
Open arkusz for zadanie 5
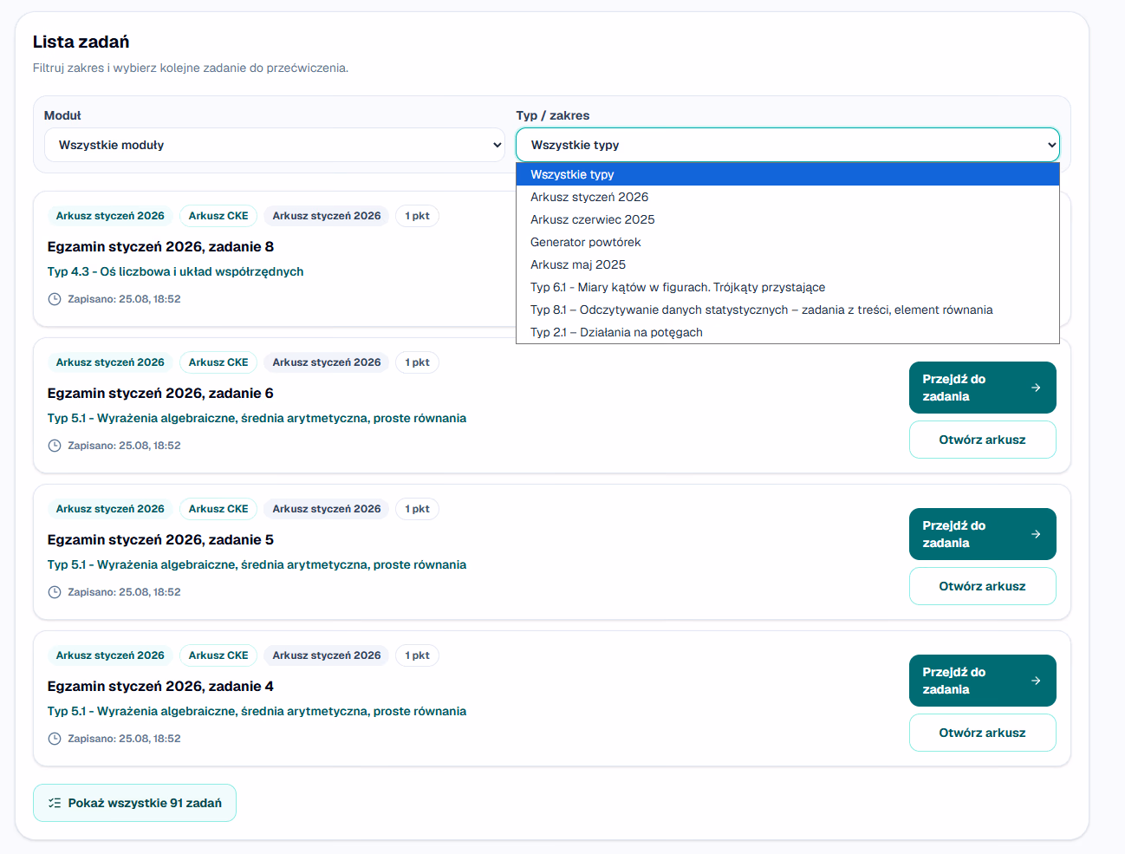click(982, 586)
